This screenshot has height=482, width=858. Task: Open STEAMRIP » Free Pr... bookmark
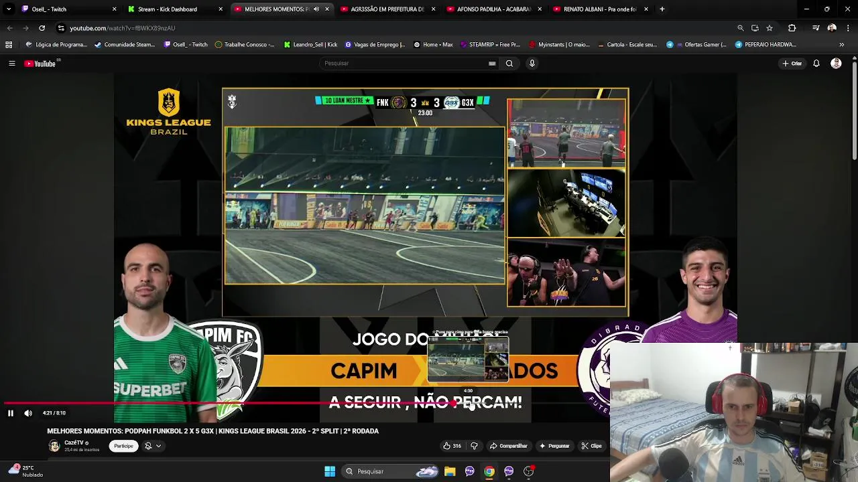point(490,45)
